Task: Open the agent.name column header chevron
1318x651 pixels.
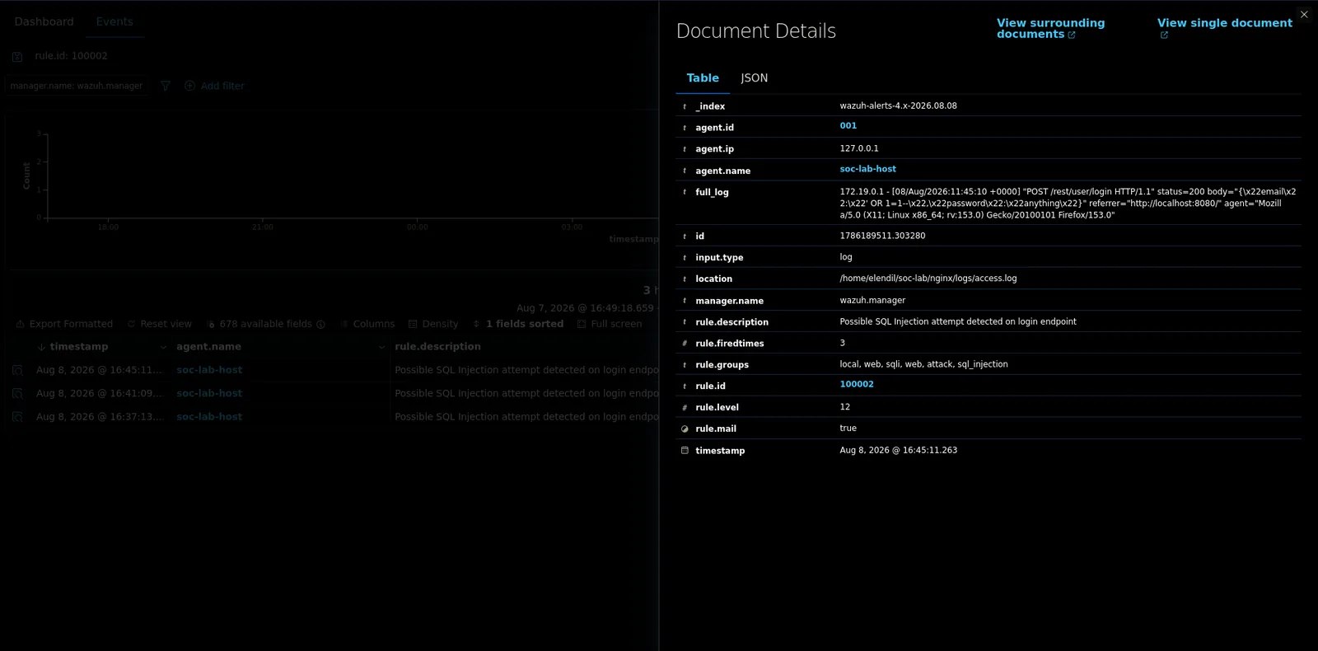Action: point(381,348)
